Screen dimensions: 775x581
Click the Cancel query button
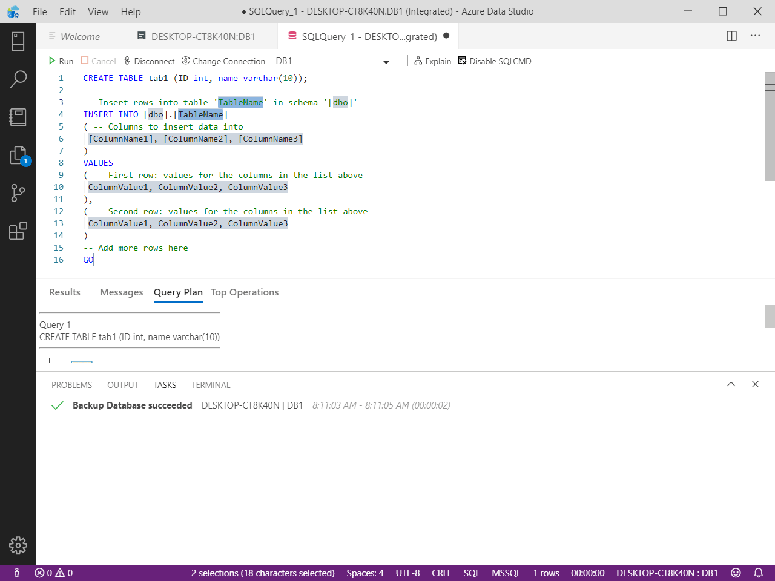tap(98, 61)
